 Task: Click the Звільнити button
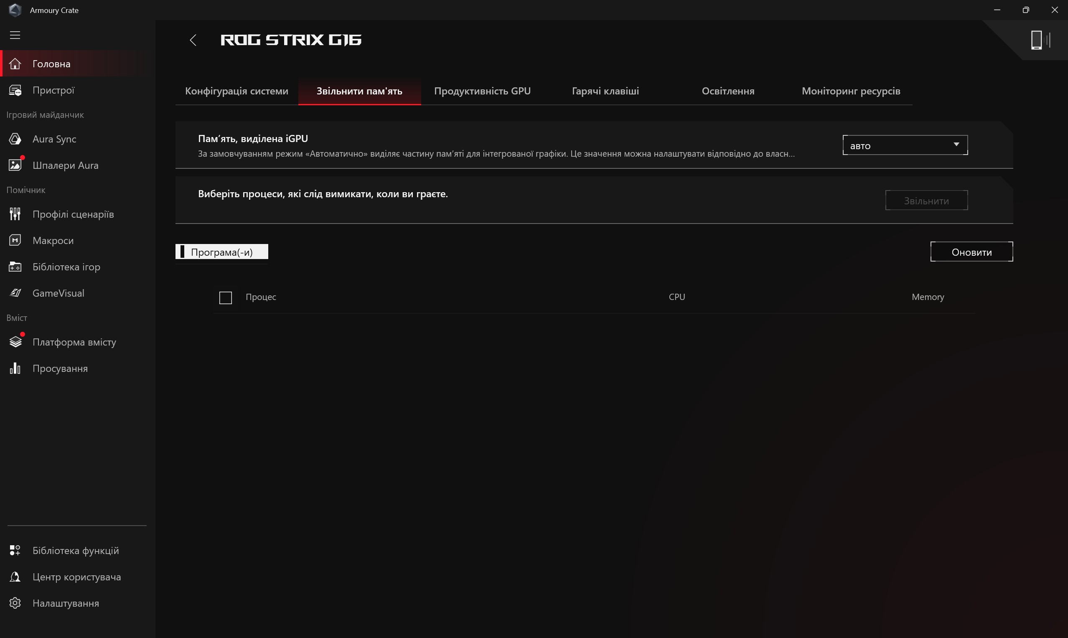click(926, 201)
